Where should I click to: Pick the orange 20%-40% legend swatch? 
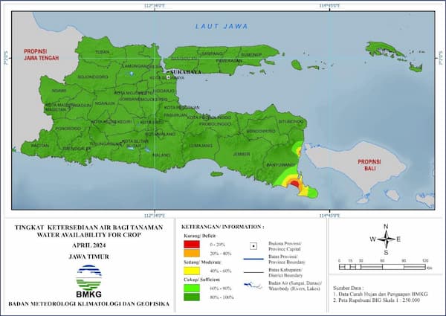pyautogui.click(x=192, y=253)
